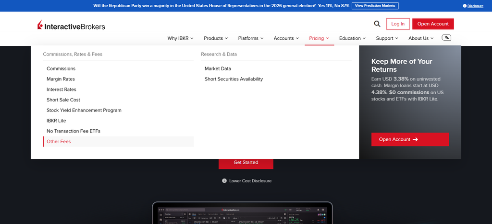Click the red Open Account header button
Image resolution: width=492 pixels, height=224 pixels.
(433, 24)
